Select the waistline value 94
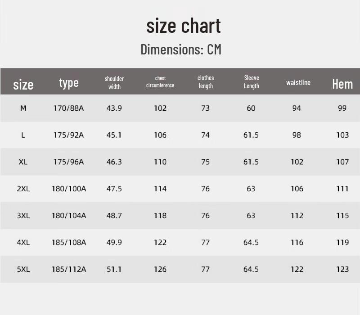This screenshot has height=315, width=360. pyautogui.click(x=297, y=108)
